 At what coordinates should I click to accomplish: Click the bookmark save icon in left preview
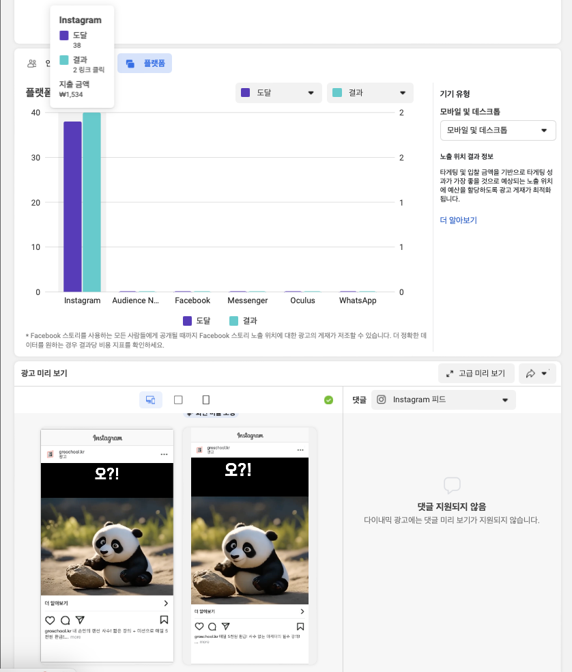point(164,619)
